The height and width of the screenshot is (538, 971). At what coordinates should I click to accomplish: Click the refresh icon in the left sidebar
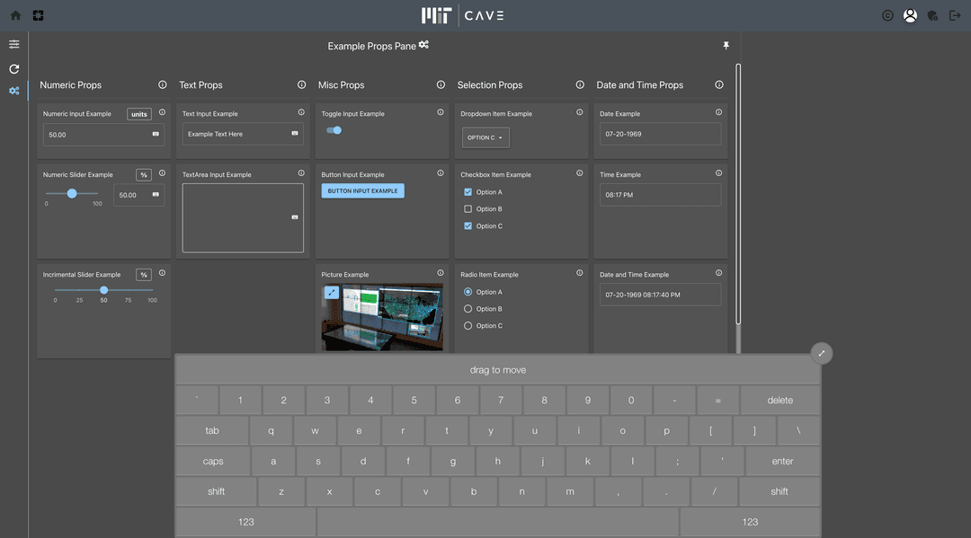(14, 69)
